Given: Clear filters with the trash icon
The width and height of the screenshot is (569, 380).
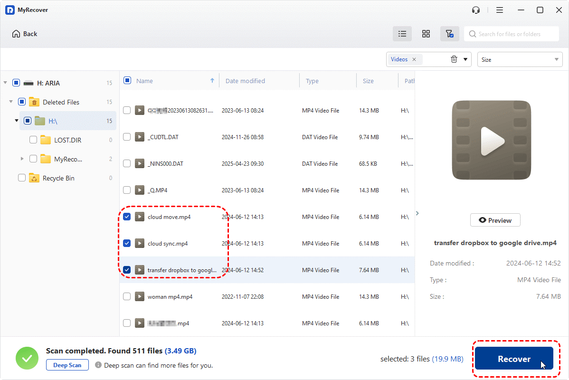Looking at the screenshot, I should pos(454,59).
